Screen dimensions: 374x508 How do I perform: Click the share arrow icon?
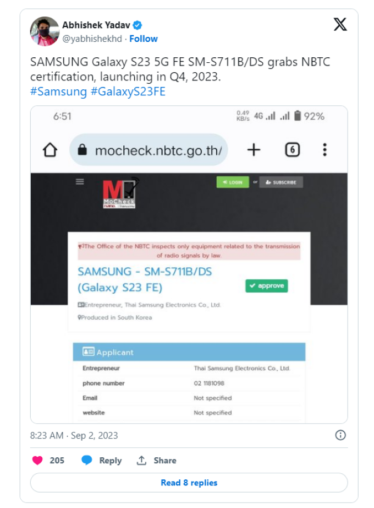tap(142, 461)
